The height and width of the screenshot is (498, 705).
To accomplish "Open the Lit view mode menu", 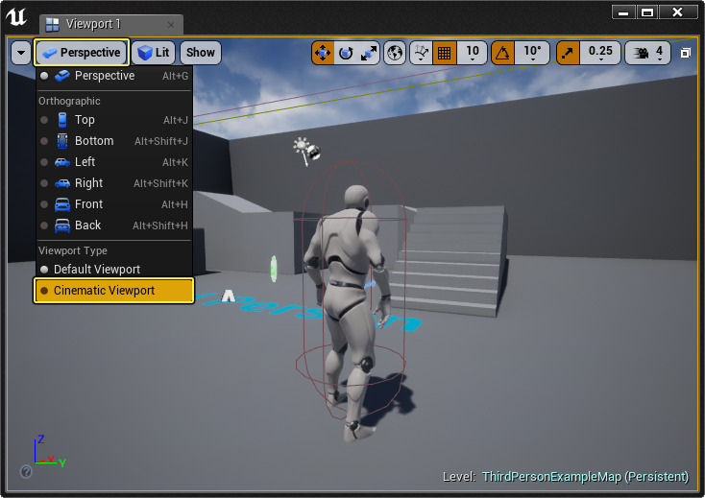I will click(154, 53).
